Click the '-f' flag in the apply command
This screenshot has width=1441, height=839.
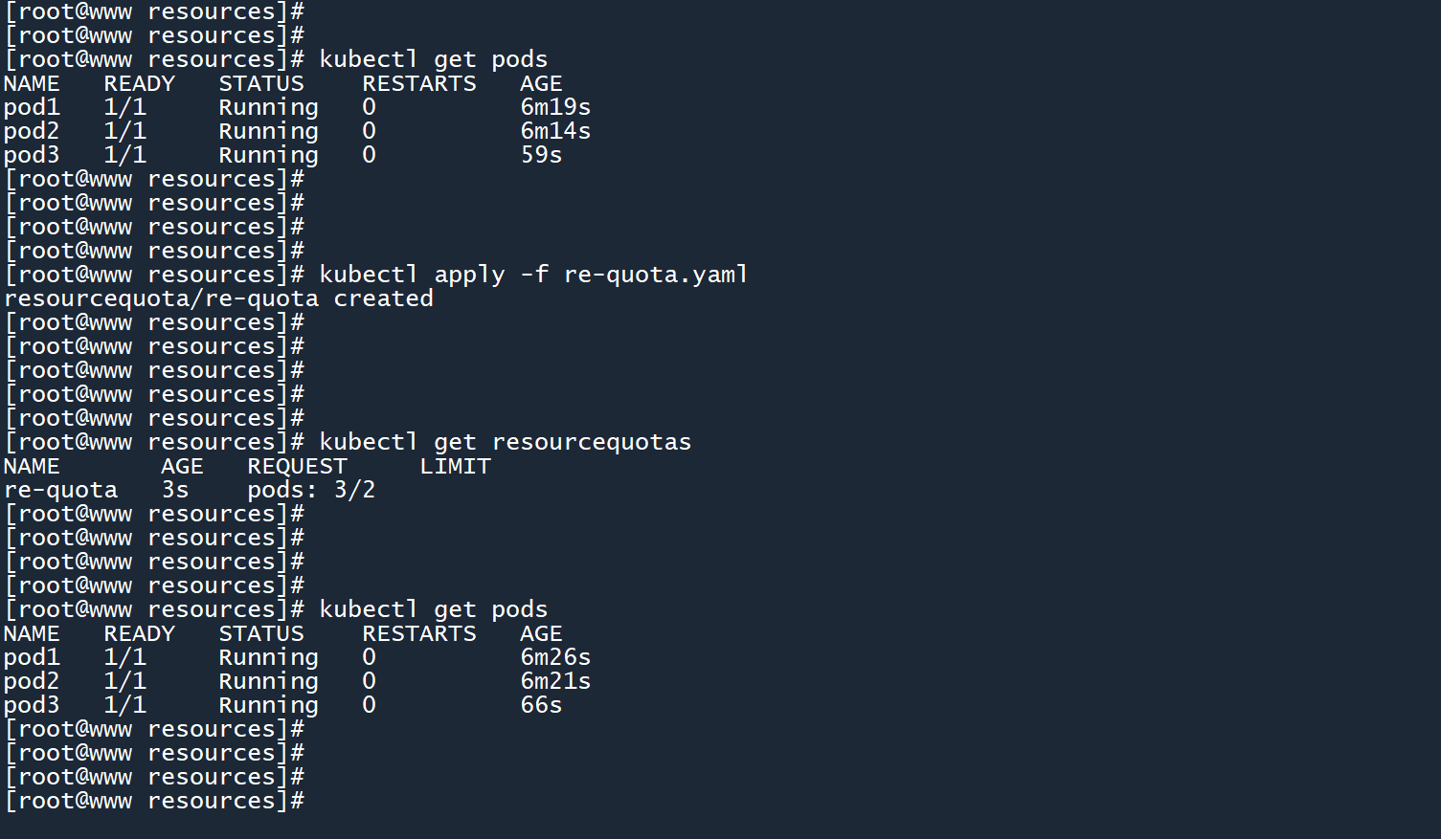tap(534, 275)
